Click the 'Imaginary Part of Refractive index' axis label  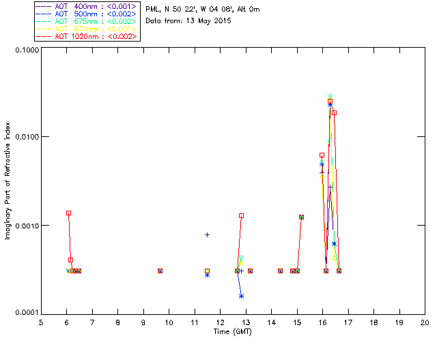pyautogui.click(x=8, y=181)
